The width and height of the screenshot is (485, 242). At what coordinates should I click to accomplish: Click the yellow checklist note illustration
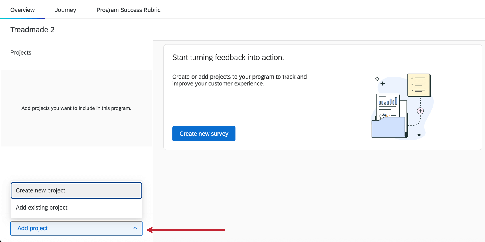tap(419, 85)
